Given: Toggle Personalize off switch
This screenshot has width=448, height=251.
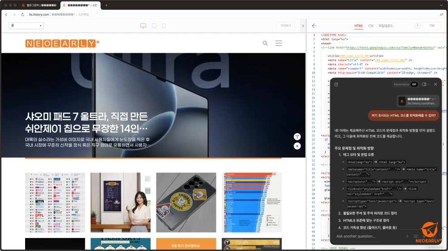Looking at the screenshot, I should coord(414,84).
